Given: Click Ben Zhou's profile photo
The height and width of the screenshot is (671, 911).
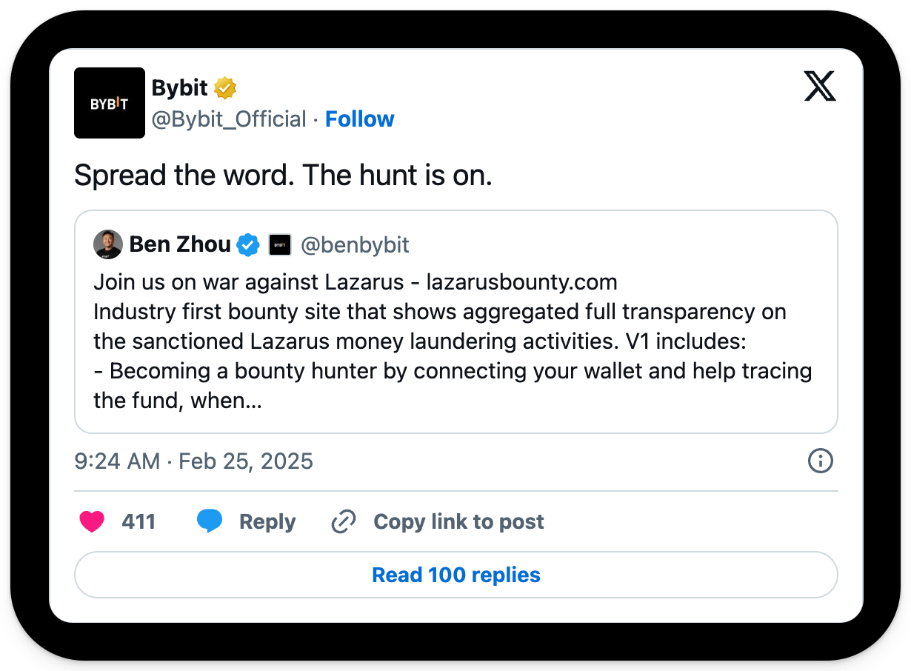Looking at the screenshot, I should [x=108, y=244].
